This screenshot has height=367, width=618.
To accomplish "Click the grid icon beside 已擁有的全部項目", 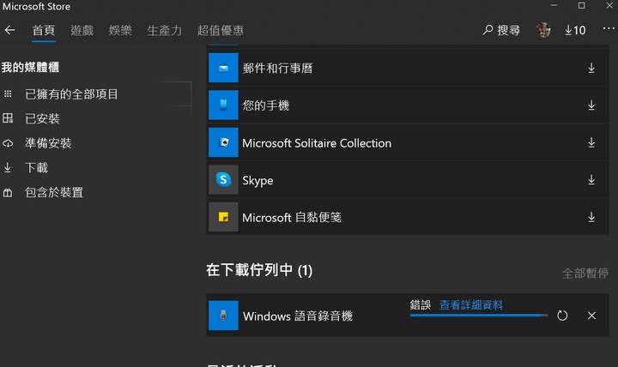I will click(8, 93).
